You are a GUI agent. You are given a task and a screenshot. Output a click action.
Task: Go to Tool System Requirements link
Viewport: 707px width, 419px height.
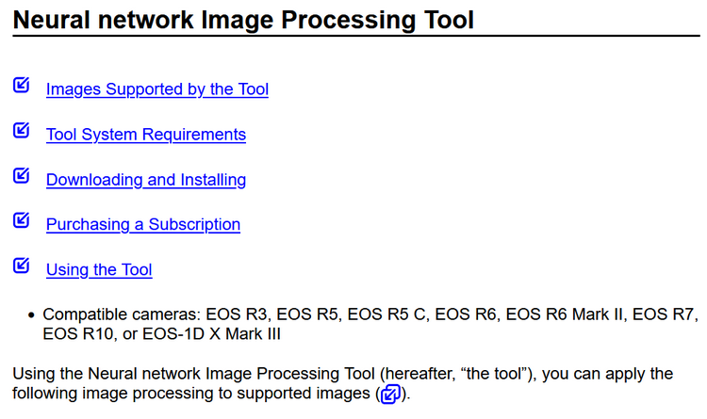pyautogui.click(x=145, y=135)
